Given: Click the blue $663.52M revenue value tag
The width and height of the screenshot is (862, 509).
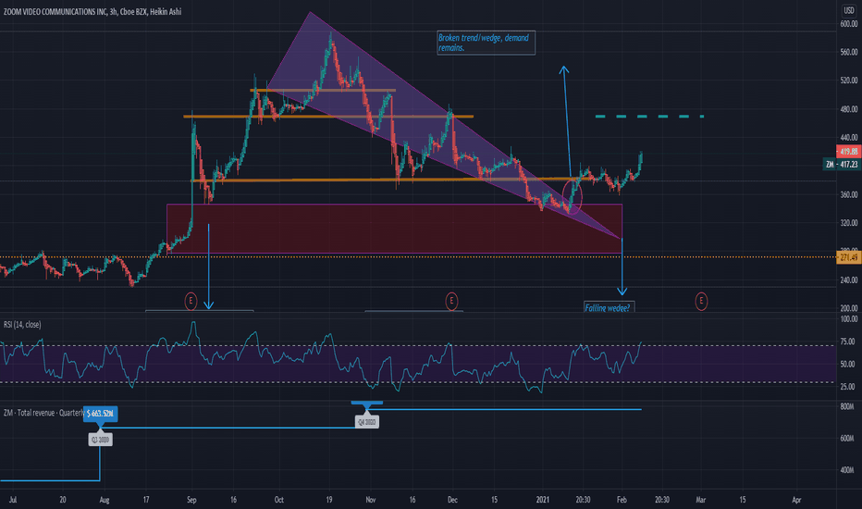Looking at the screenshot, I should pyautogui.click(x=100, y=414).
